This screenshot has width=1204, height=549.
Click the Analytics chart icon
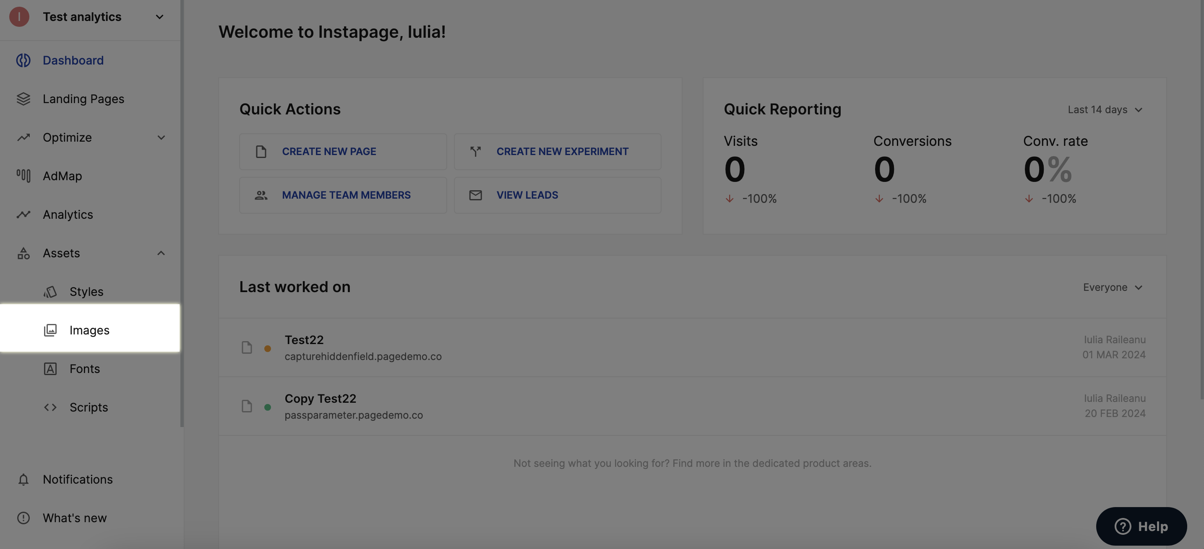click(x=23, y=214)
